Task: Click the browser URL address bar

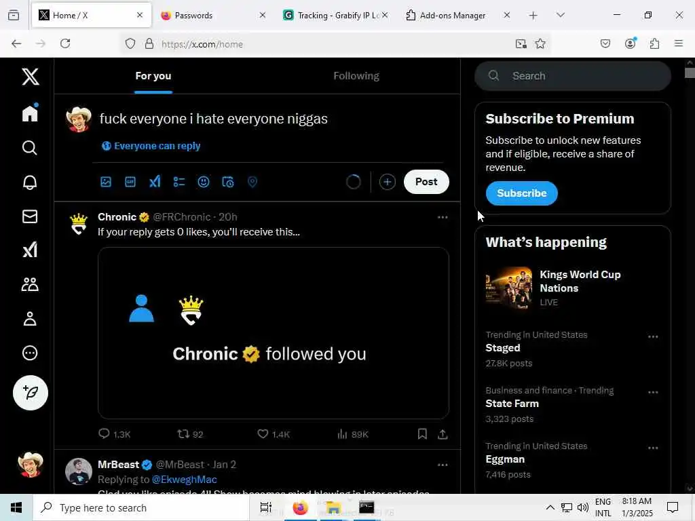Action: click(x=333, y=44)
